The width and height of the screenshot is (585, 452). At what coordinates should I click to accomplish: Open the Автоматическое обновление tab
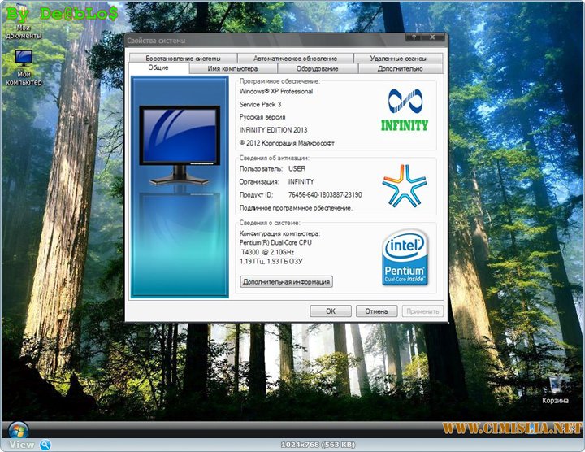[295, 59]
